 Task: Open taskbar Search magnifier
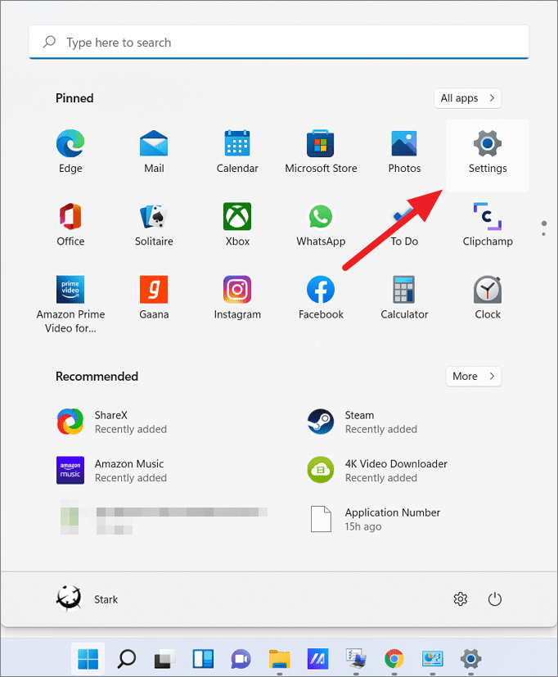click(127, 659)
